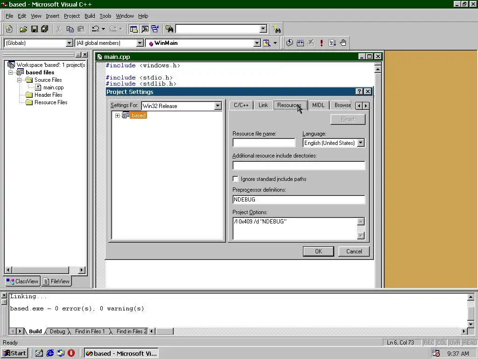Click the Window List icon
The width and height of the screenshot is (478, 359).
click(155, 29)
